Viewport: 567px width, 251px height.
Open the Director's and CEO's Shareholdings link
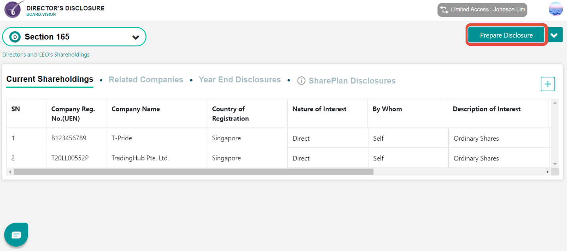(x=46, y=54)
